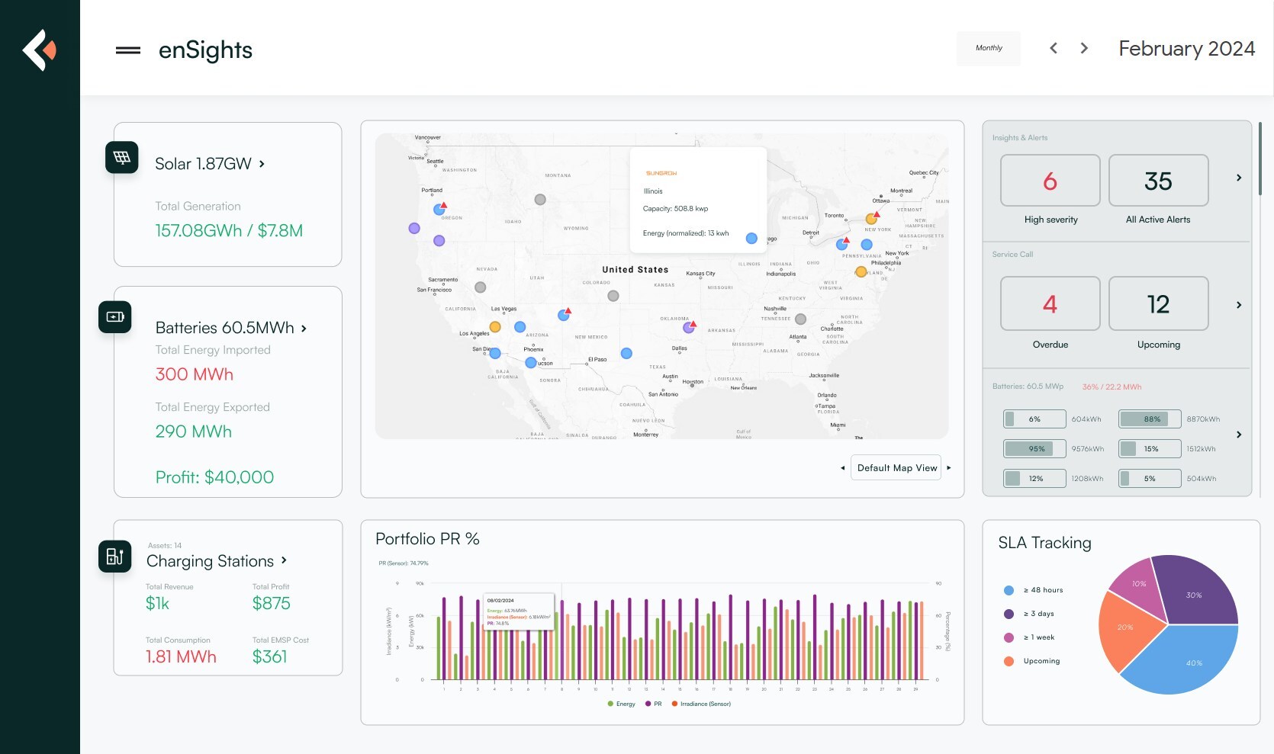Open the All Active Alerts card
Image resolution: width=1274 pixels, height=754 pixels.
1158,181
